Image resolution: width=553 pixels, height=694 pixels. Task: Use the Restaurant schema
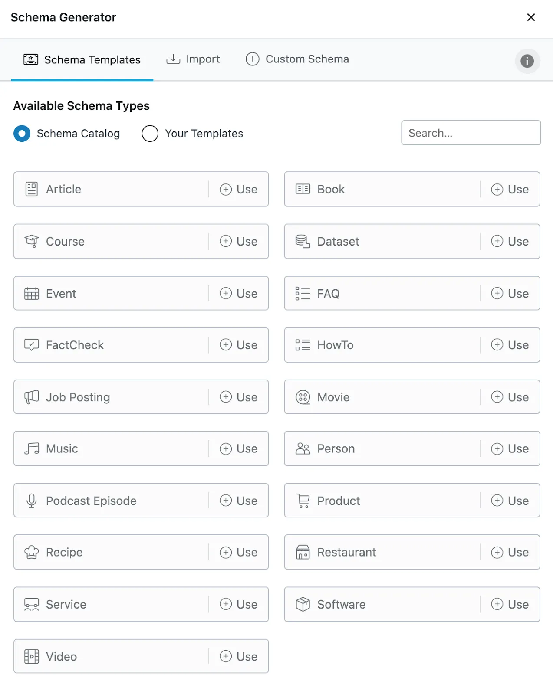point(510,552)
